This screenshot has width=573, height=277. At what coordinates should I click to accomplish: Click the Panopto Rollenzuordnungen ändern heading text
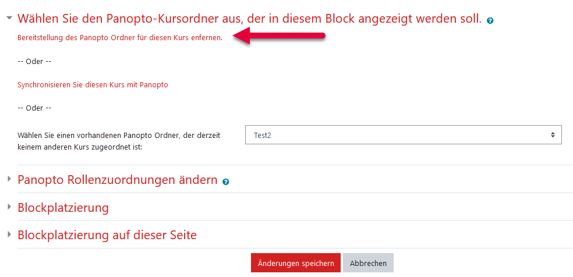point(118,180)
